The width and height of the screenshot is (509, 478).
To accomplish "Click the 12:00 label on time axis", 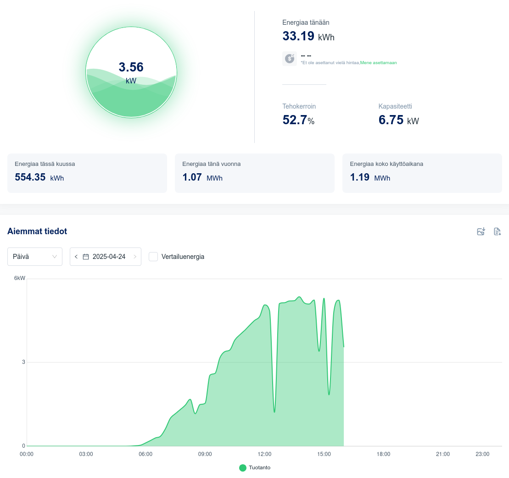I will (264, 454).
